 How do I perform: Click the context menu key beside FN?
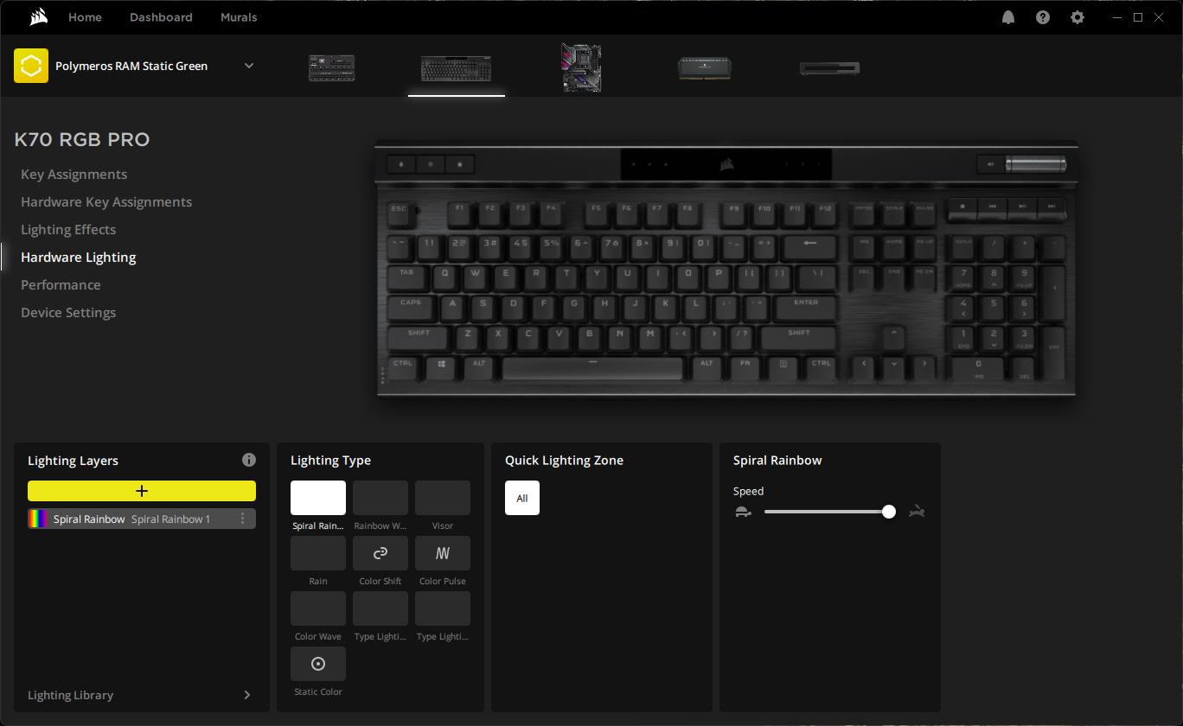coord(783,366)
